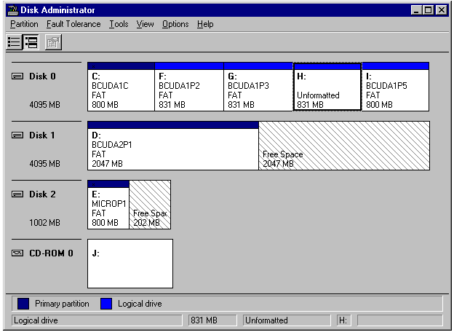Open the Tools menu
This screenshot has height=335, width=454.
click(x=119, y=24)
